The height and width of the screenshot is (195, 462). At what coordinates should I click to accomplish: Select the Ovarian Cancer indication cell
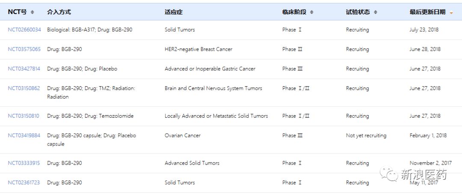click(183, 136)
